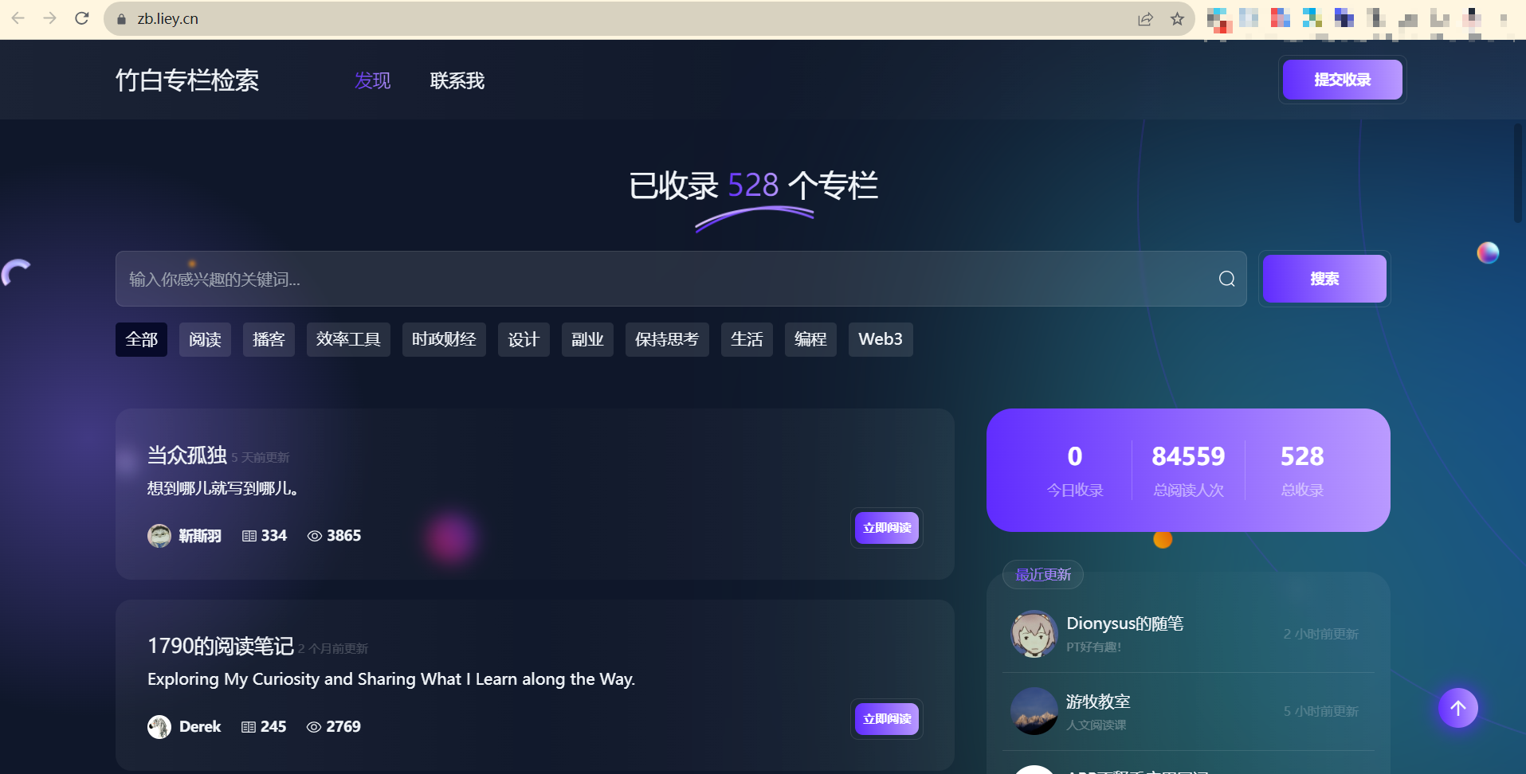Click the 竹白专栏检索 site title
The width and height of the screenshot is (1526, 774).
(x=187, y=80)
